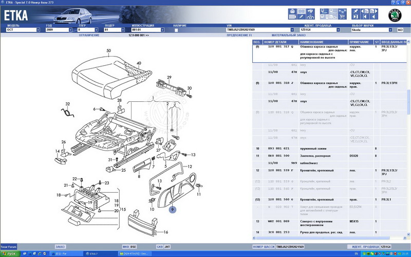
Task: Click the Заказ button in bottom bar
Action: tap(60, 247)
